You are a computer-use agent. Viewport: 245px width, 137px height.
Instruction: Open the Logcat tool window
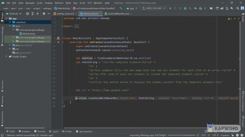tap(54, 131)
